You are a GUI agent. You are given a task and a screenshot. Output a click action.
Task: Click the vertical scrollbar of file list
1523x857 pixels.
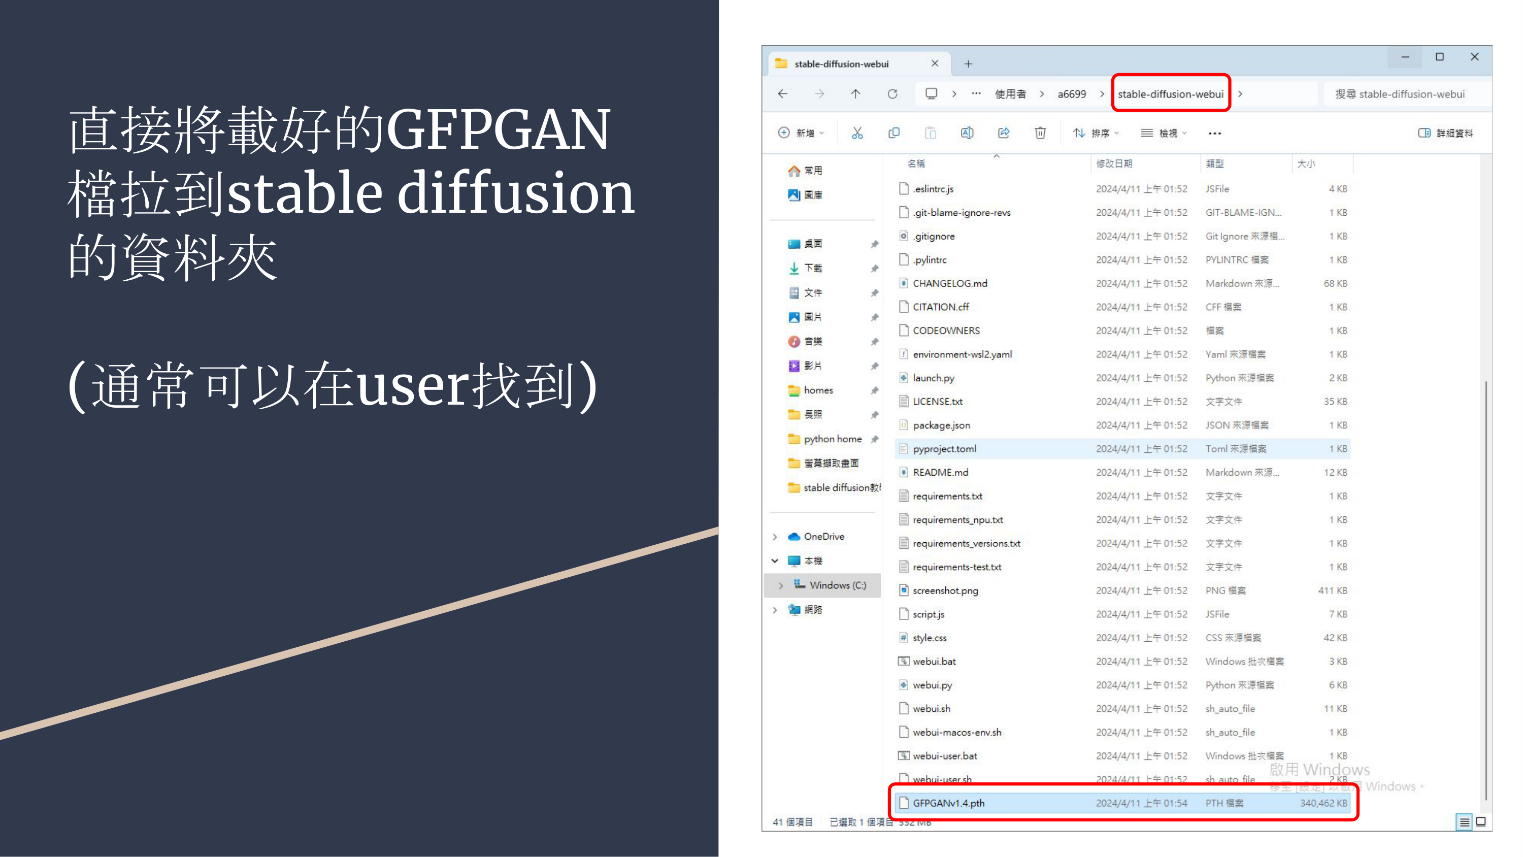(x=1485, y=591)
